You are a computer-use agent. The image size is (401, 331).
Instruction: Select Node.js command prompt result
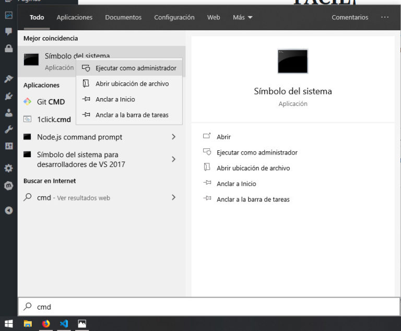pyautogui.click(x=101, y=137)
